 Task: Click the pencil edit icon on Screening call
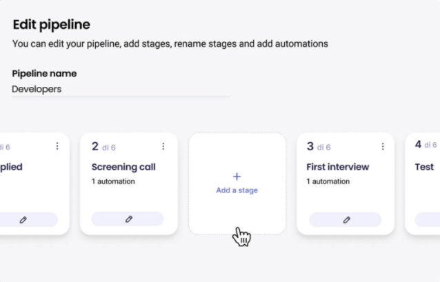(128, 219)
